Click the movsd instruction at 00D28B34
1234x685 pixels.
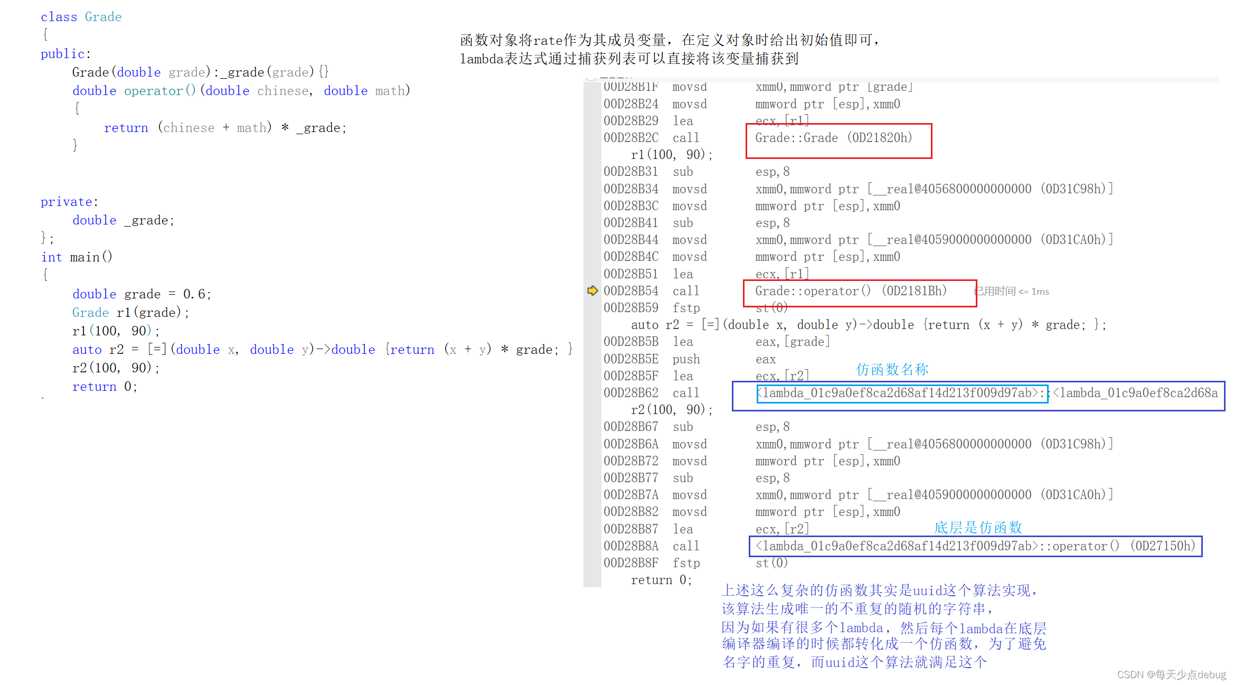pos(859,189)
